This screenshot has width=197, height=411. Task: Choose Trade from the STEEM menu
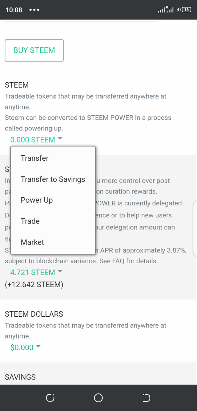click(30, 221)
